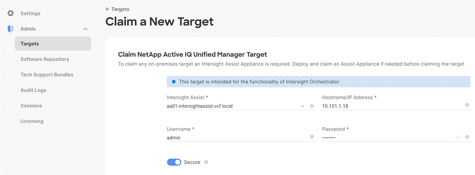Open Software Repository in sidebar
The image size is (475, 175).
coord(45,59)
